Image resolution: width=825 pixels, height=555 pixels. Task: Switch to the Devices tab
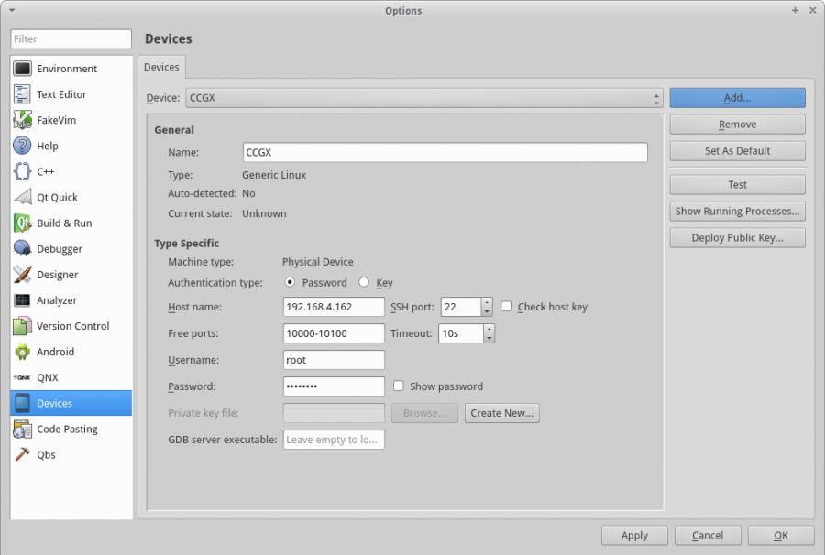click(x=161, y=67)
